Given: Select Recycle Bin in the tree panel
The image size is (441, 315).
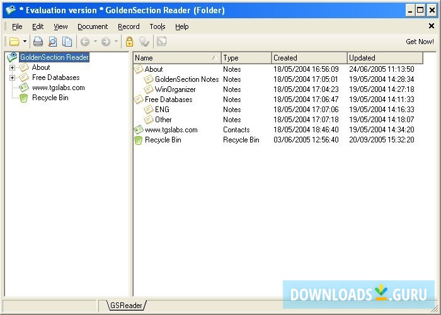Looking at the screenshot, I should click(x=50, y=98).
